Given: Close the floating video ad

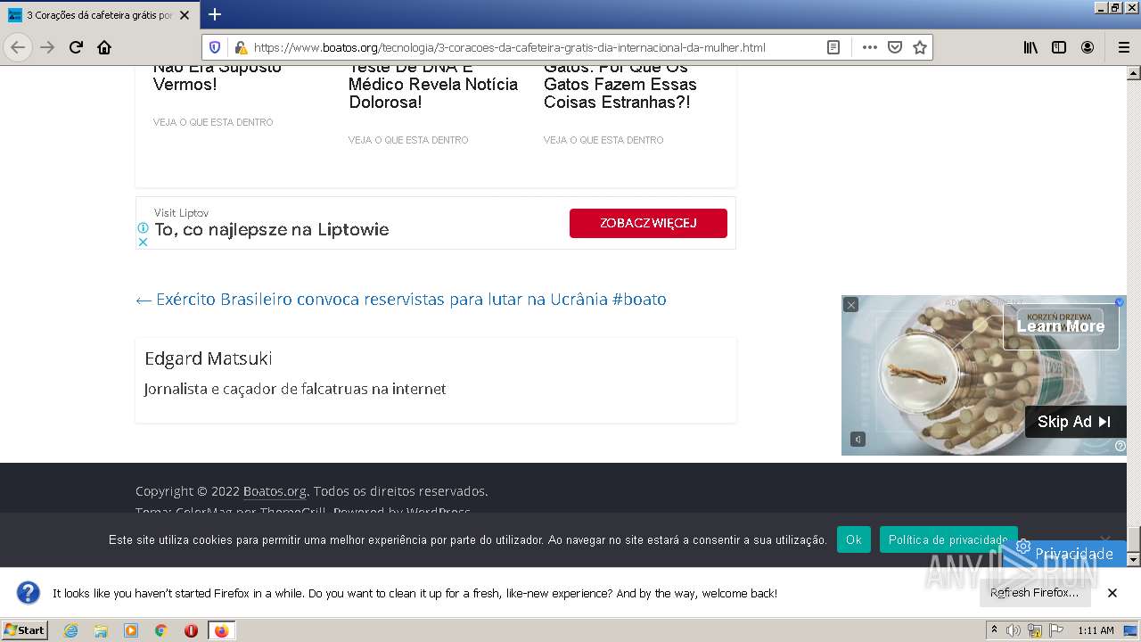Looking at the screenshot, I should point(851,305).
